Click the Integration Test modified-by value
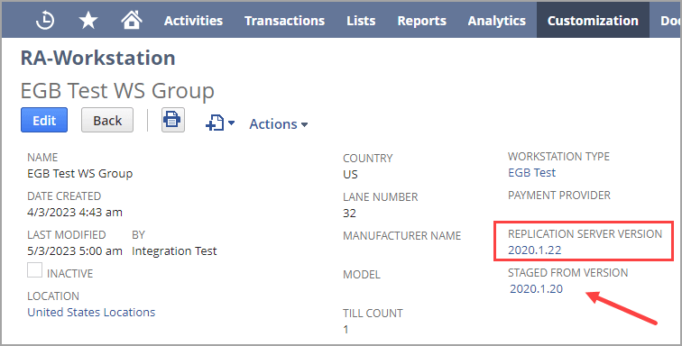The width and height of the screenshot is (682, 346). (x=174, y=251)
